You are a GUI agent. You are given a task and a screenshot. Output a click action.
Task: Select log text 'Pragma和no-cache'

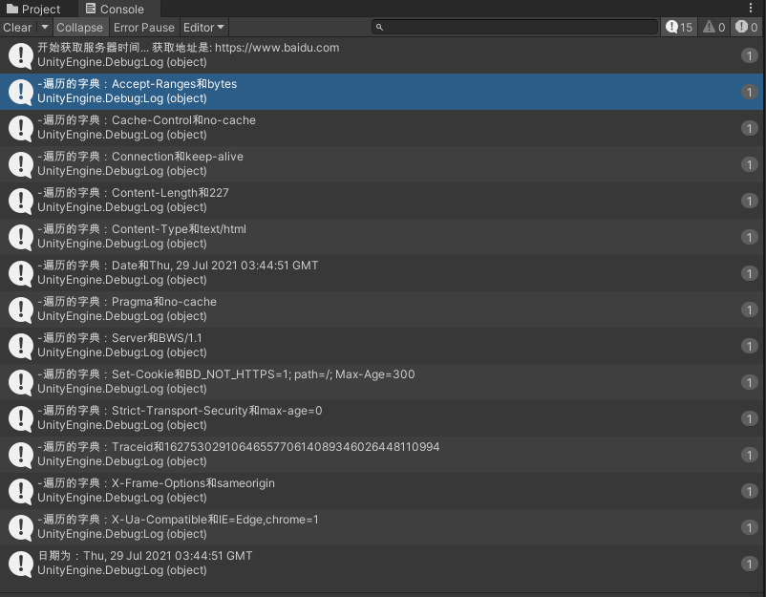click(164, 302)
